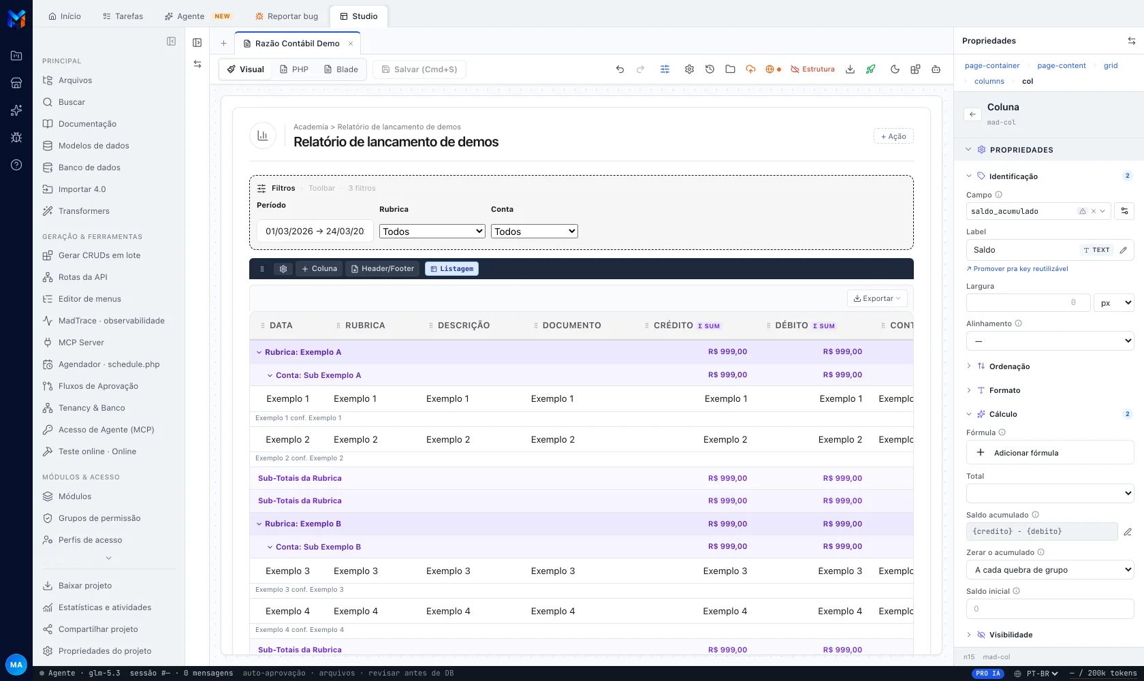Switch to the Blade view tab
Screen dimensions: 1144x681
[341, 69]
